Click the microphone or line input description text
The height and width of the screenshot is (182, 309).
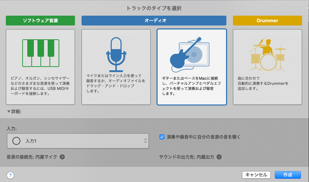coord(116,83)
